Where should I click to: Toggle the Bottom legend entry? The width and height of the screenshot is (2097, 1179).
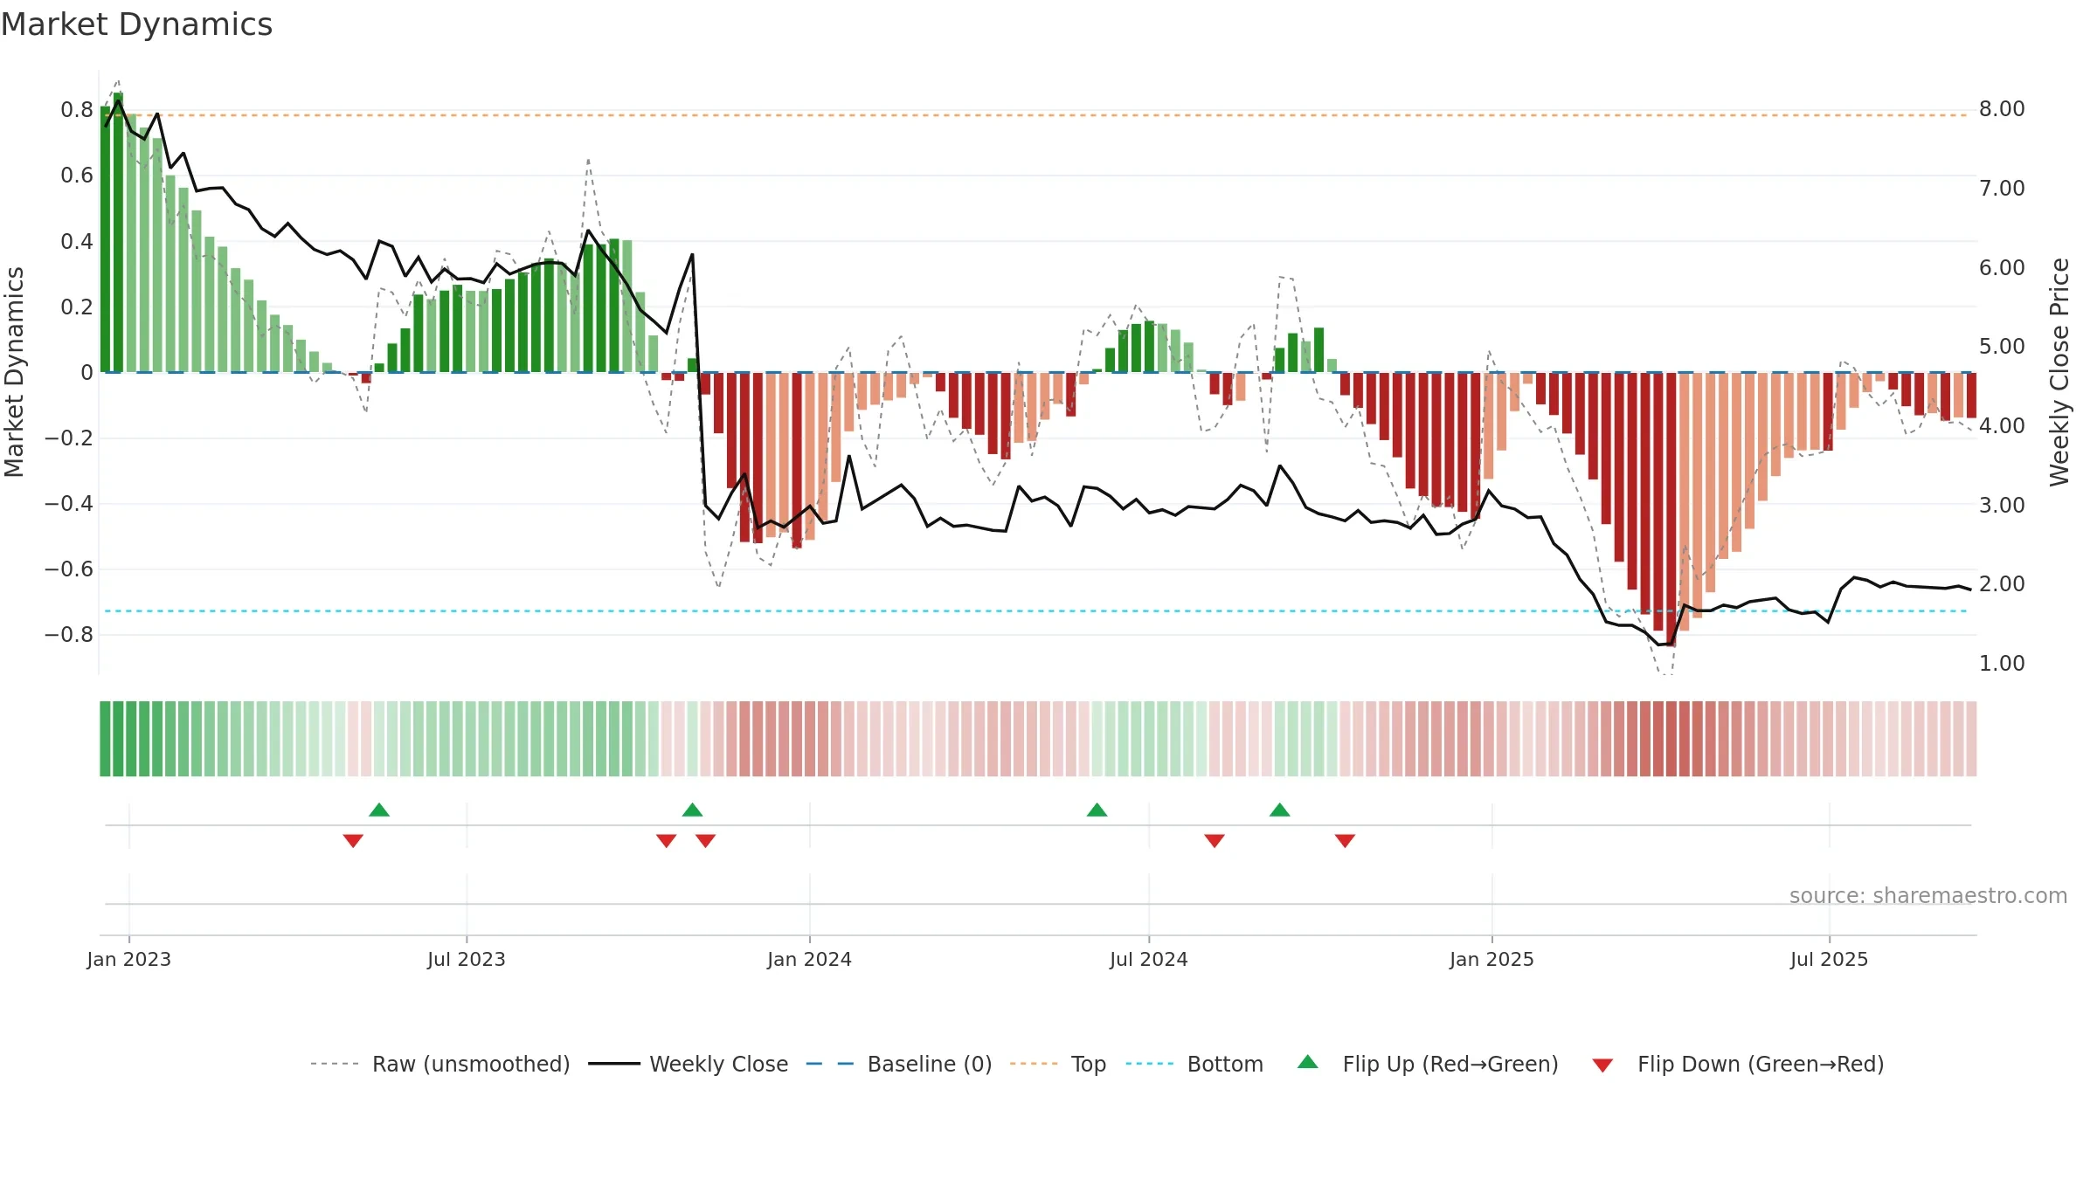tap(1194, 1064)
